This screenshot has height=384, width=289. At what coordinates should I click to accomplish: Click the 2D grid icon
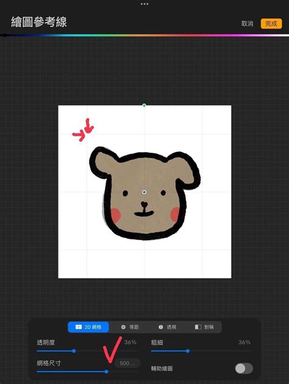(x=79, y=327)
